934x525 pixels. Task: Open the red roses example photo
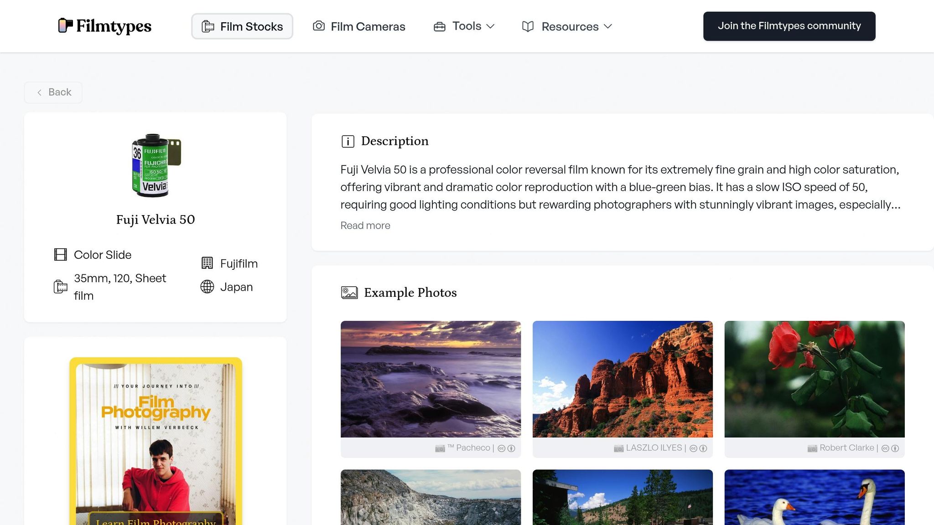pos(814,379)
